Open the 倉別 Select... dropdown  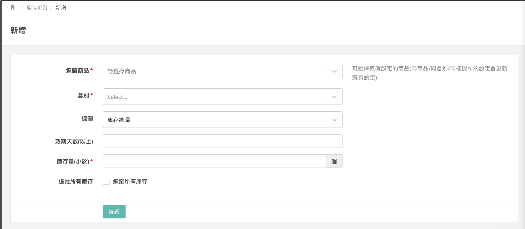point(214,97)
